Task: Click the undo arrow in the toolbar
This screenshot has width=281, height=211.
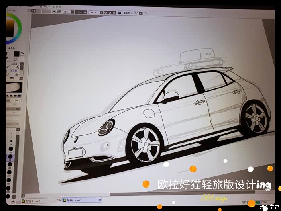Action: click(33, 11)
